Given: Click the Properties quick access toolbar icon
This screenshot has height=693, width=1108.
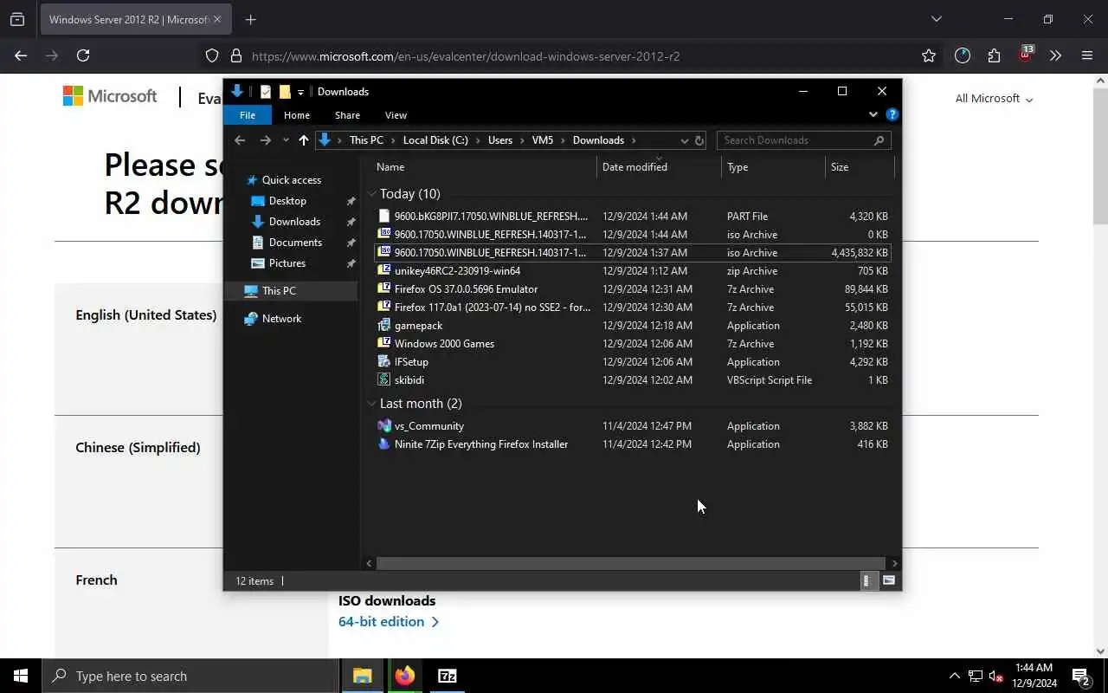Looking at the screenshot, I should [266, 92].
